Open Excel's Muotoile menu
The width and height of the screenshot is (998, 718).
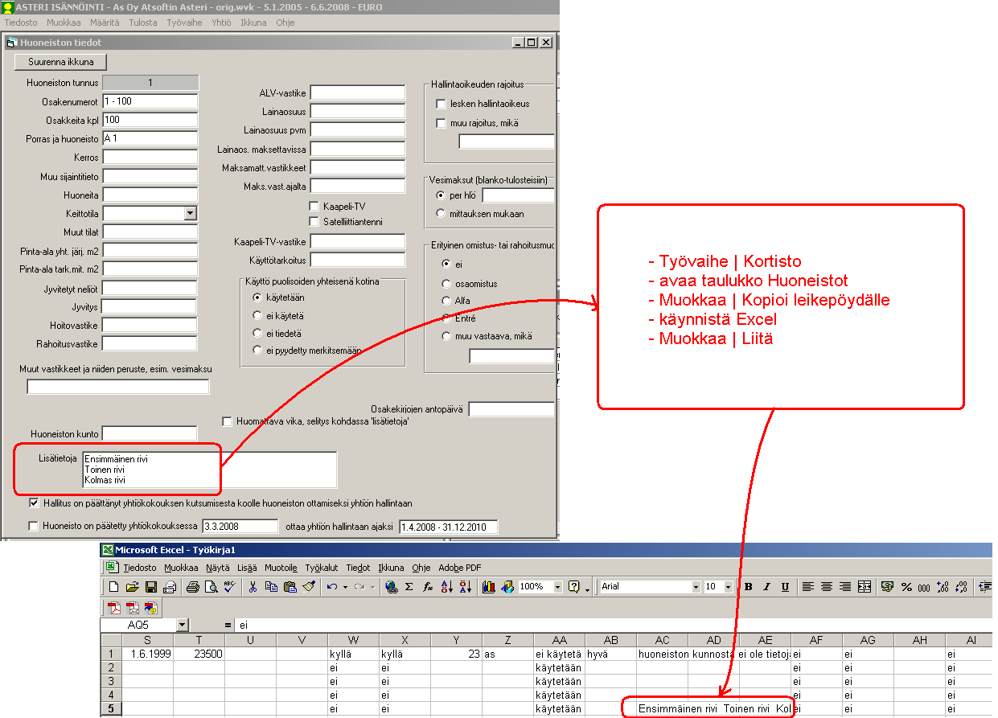click(x=281, y=568)
